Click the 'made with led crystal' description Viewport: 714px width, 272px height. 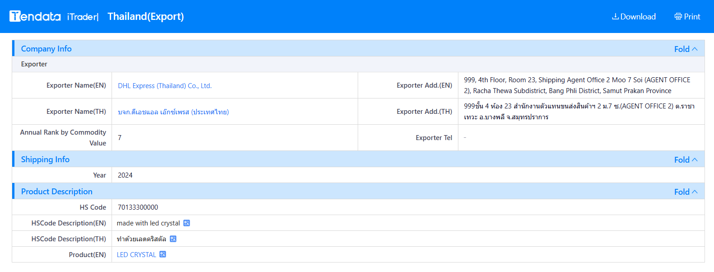tap(148, 223)
